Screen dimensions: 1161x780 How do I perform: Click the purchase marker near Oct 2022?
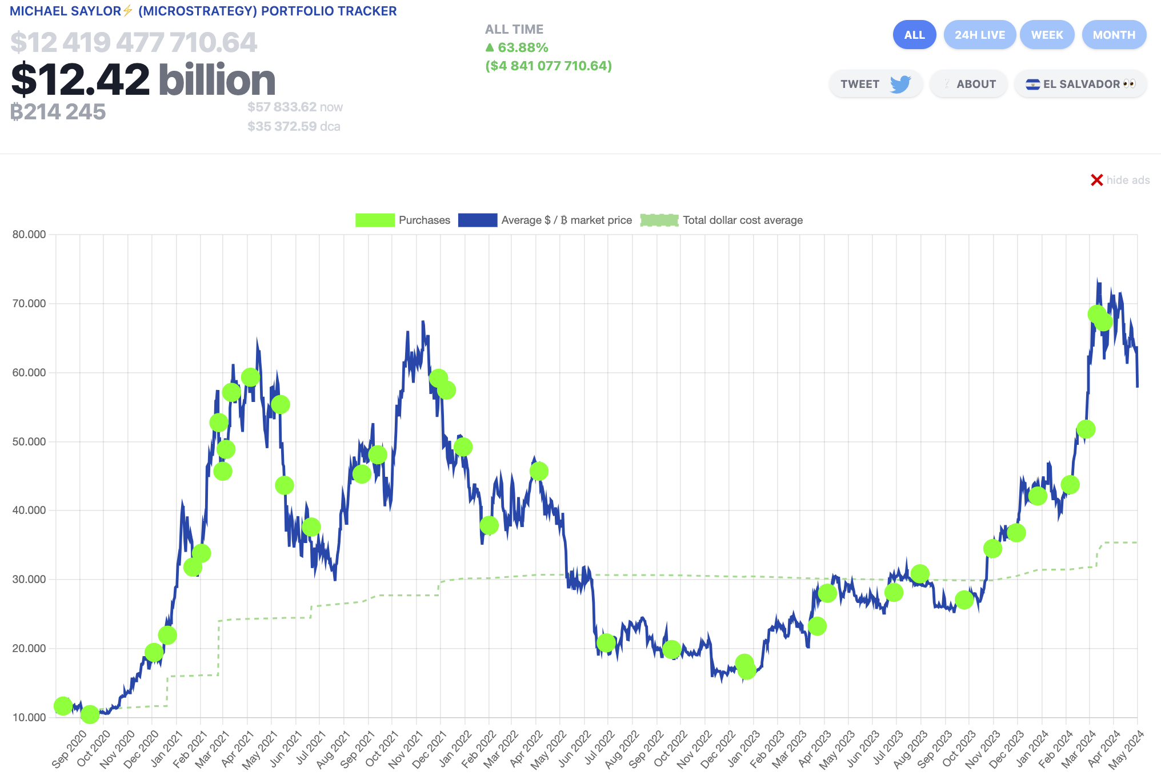671,649
